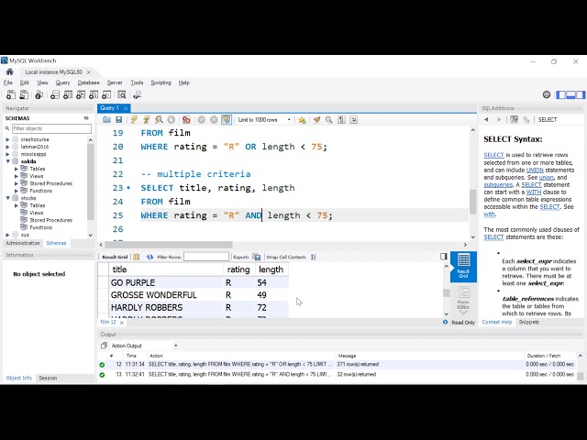The image size is (587, 440).
Task: Click the editor horizontal scrollbar thumb
Action: coord(169,245)
